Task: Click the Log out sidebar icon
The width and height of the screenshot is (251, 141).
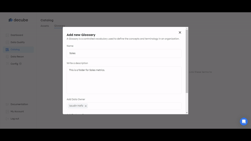Action: point(7,119)
